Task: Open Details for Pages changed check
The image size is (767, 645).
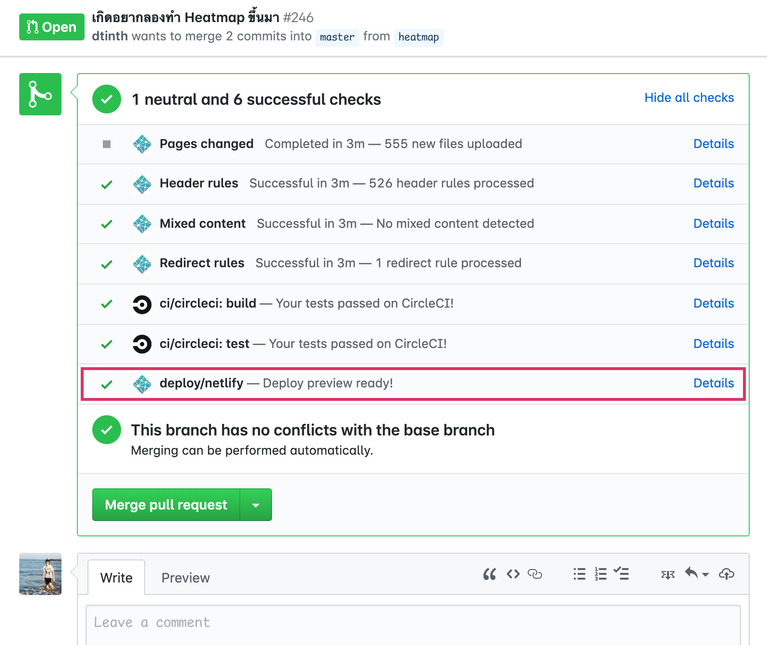Action: [x=714, y=144]
